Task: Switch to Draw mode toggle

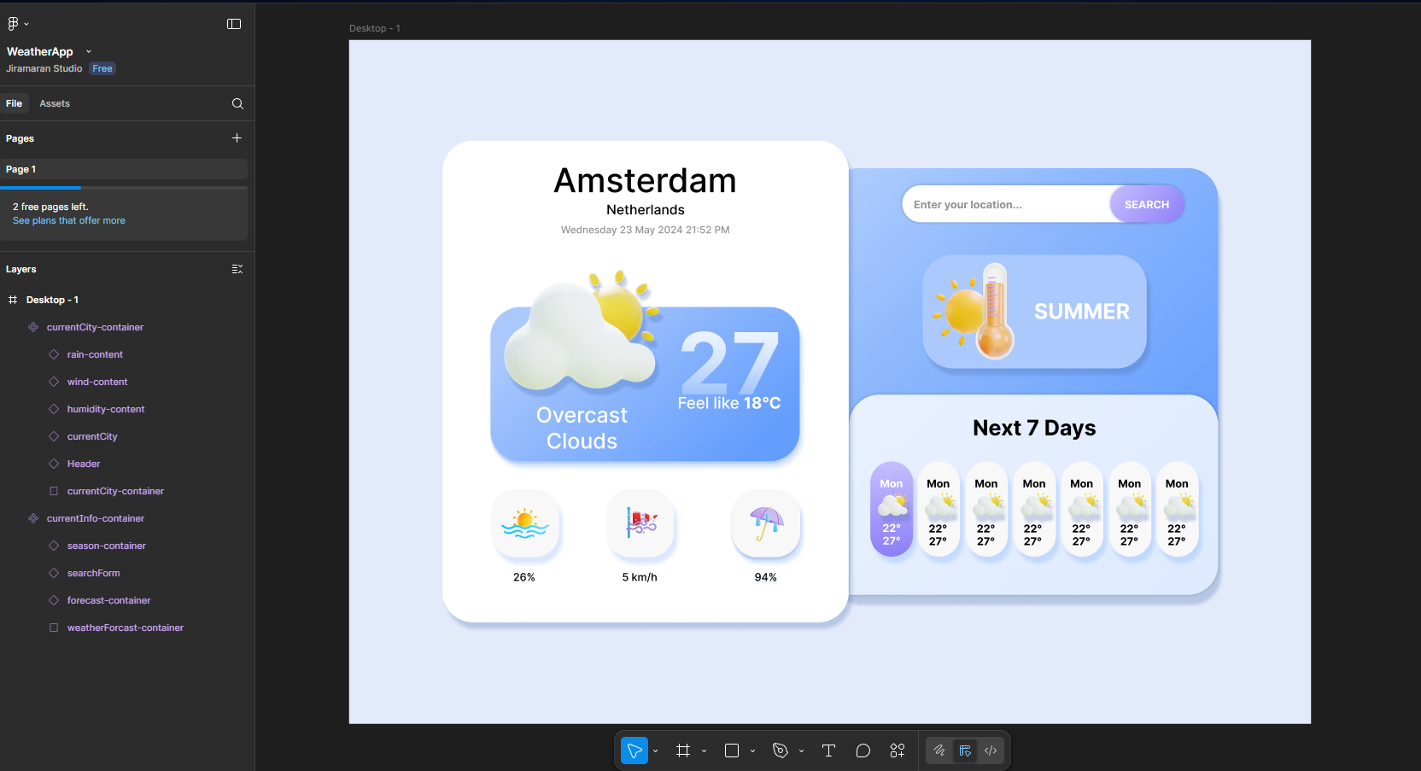Action: pyautogui.click(x=939, y=751)
